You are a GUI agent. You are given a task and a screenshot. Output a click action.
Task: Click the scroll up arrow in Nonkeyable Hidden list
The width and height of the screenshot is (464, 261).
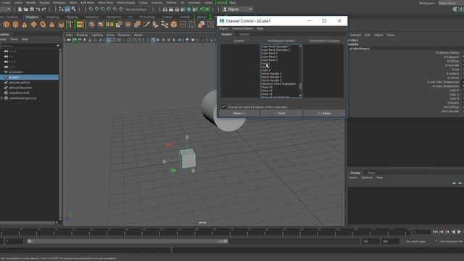[x=300, y=46]
